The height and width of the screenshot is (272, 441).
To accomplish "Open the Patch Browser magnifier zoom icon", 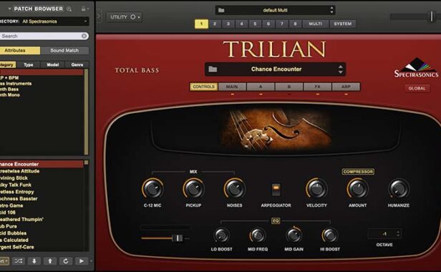I will (x=69, y=9).
